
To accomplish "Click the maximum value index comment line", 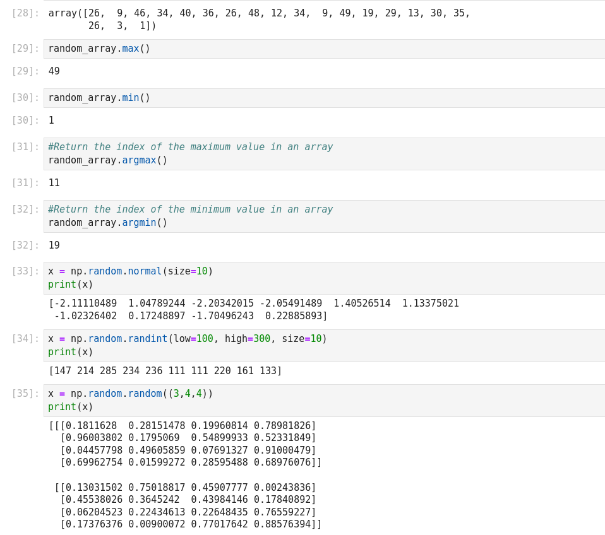I will 190,147.
